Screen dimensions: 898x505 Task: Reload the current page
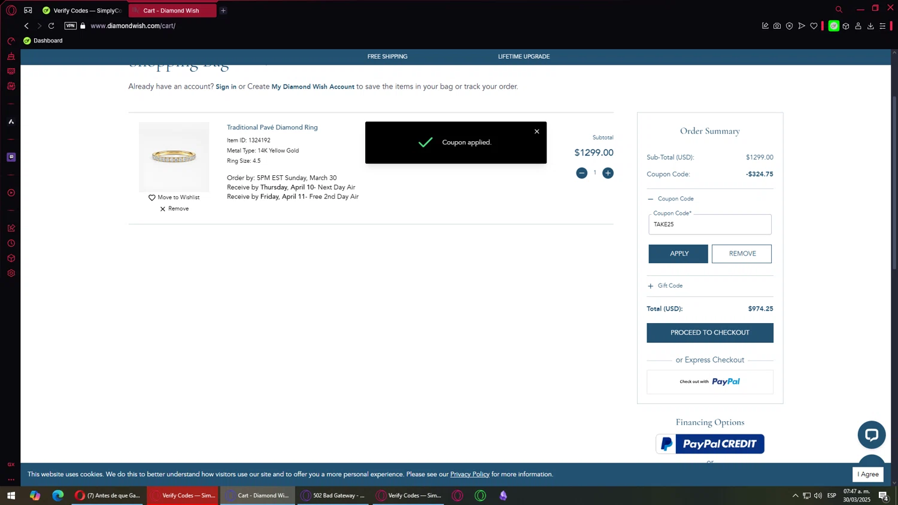(x=51, y=26)
